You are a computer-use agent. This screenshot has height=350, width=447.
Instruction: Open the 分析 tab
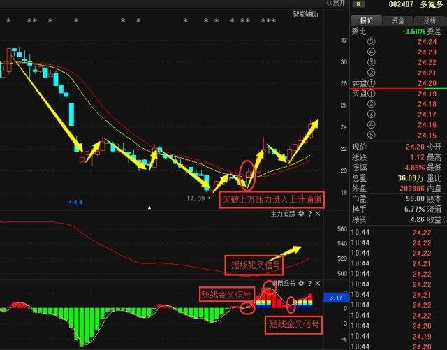coord(429,20)
